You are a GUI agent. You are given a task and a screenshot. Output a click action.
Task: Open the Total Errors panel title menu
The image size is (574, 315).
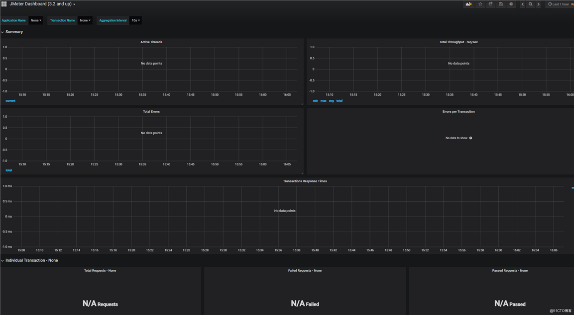151,111
